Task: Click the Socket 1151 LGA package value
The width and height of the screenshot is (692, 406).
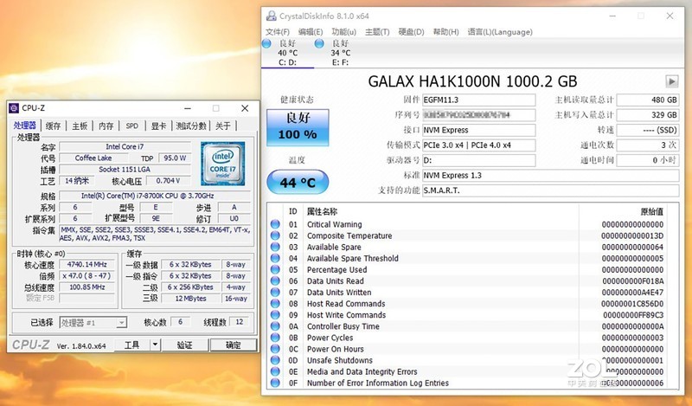Action: click(x=125, y=169)
